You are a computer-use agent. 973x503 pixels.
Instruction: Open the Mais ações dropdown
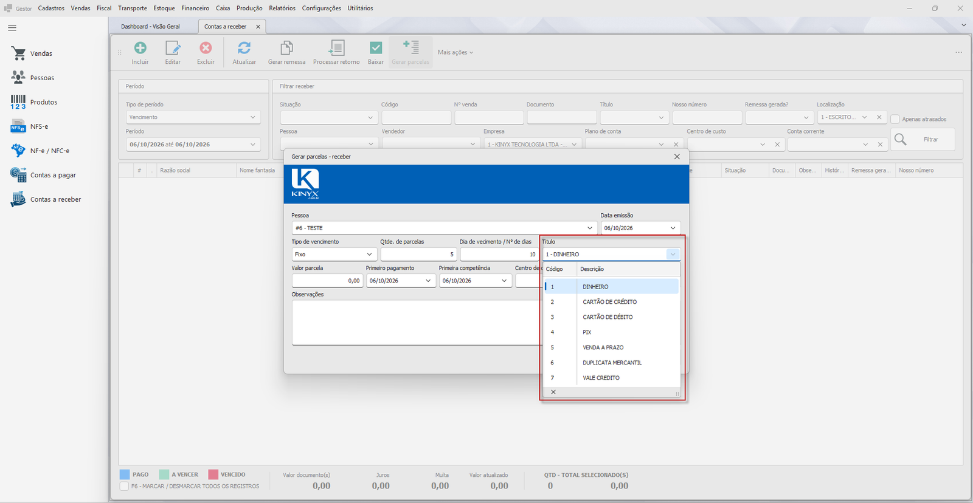(x=455, y=52)
